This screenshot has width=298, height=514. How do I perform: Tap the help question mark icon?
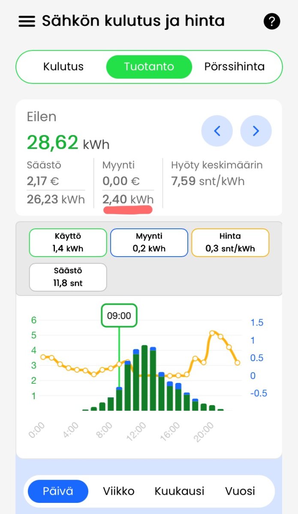point(272,21)
